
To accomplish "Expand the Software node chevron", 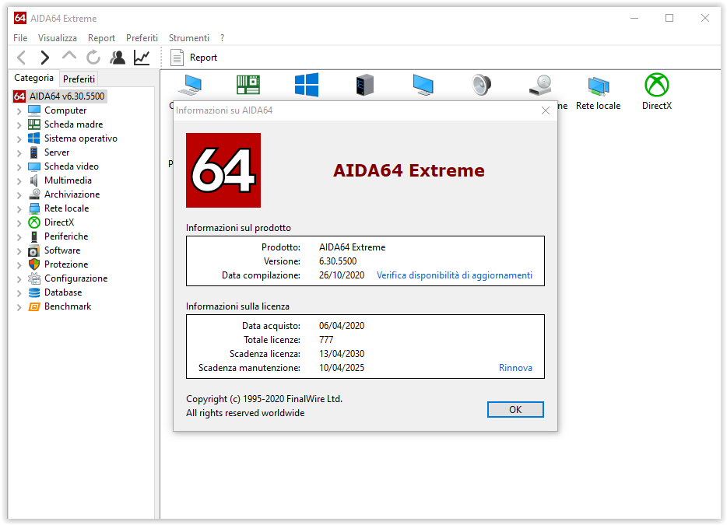I will coord(19,251).
